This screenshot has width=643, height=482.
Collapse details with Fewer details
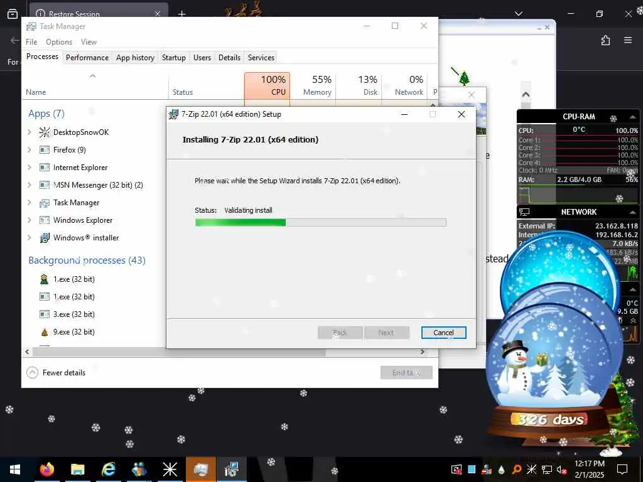pyautogui.click(x=56, y=373)
